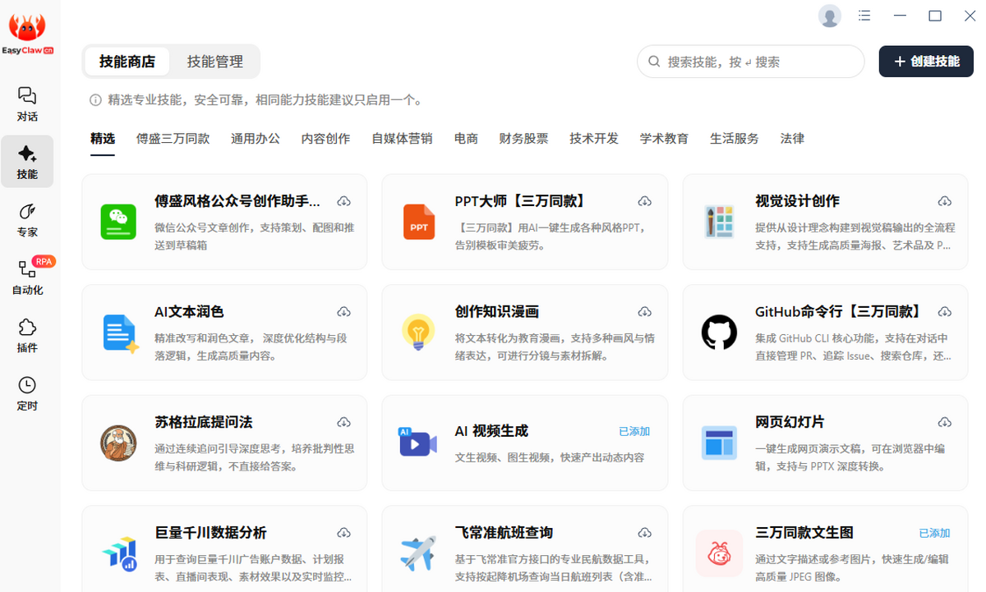Screen dimensions: 986x592
Task: Select the 傅盛三万同款 category tab
Action: (x=173, y=139)
